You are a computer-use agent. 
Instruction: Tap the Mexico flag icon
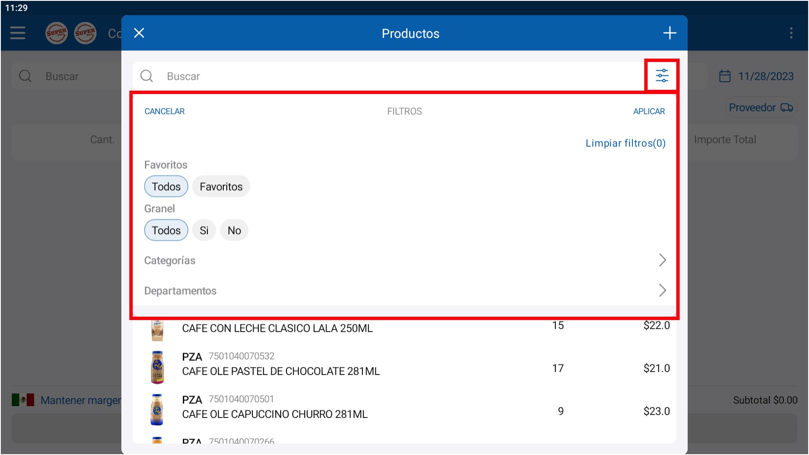click(x=23, y=400)
